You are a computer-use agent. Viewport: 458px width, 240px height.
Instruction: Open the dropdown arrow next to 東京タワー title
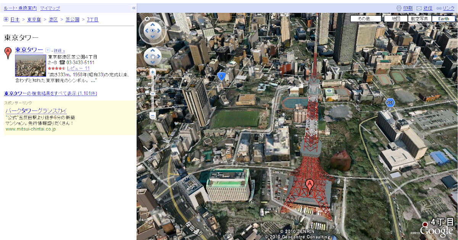(48, 50)
